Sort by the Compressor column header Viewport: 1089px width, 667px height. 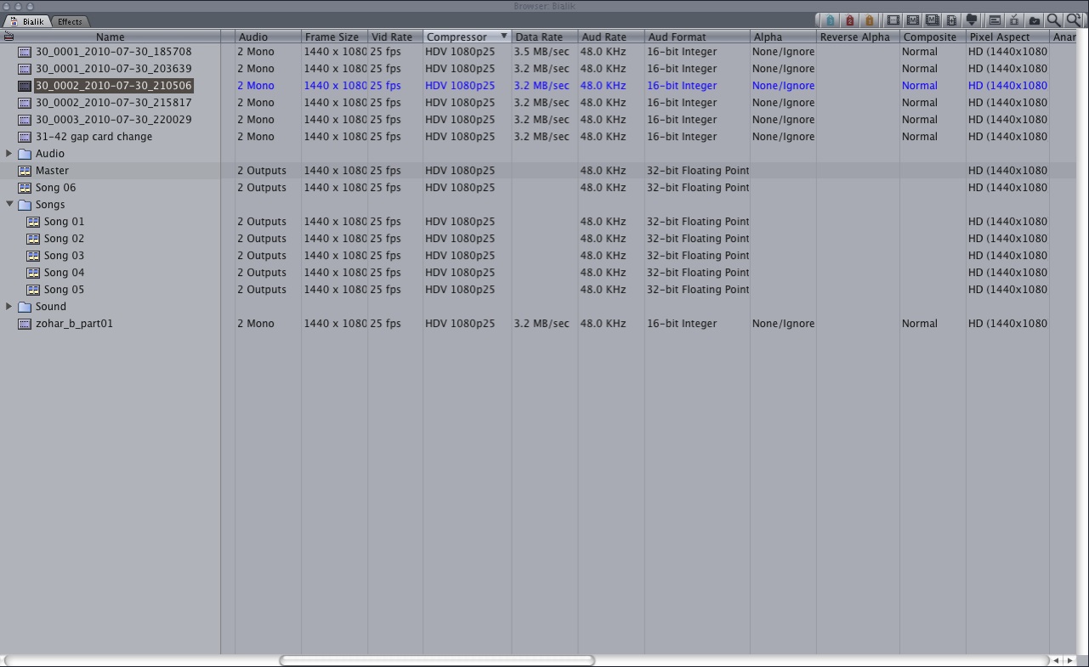point(457,37)
